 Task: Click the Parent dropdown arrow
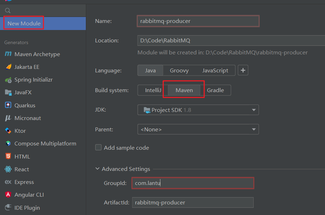tap(254, 130)
